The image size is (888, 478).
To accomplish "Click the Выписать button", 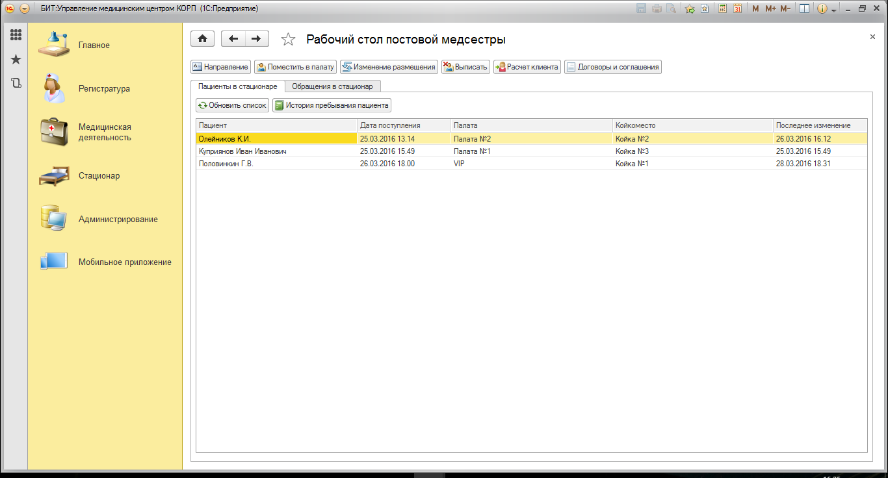I will click(465, 67).
